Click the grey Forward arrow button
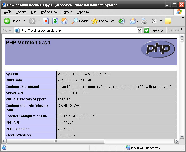186x152 pixels. (32, 21)
